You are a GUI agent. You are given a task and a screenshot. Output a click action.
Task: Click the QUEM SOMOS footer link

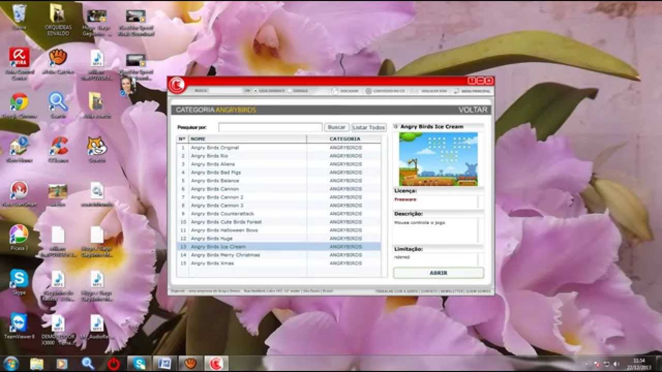478,291
